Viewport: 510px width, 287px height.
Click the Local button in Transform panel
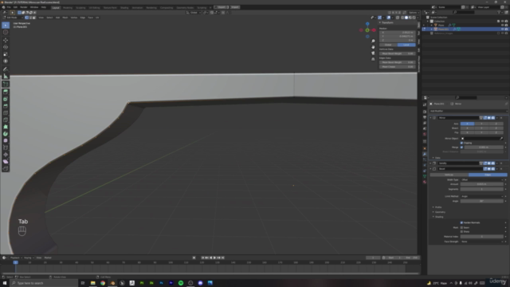point(406,45)
